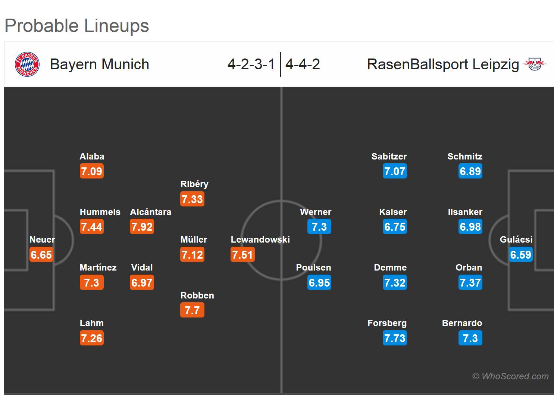Open the RasenBallsport Leipzig team link
The height and width of the screenshot is (395, 554).
click(x=443, y=64)
